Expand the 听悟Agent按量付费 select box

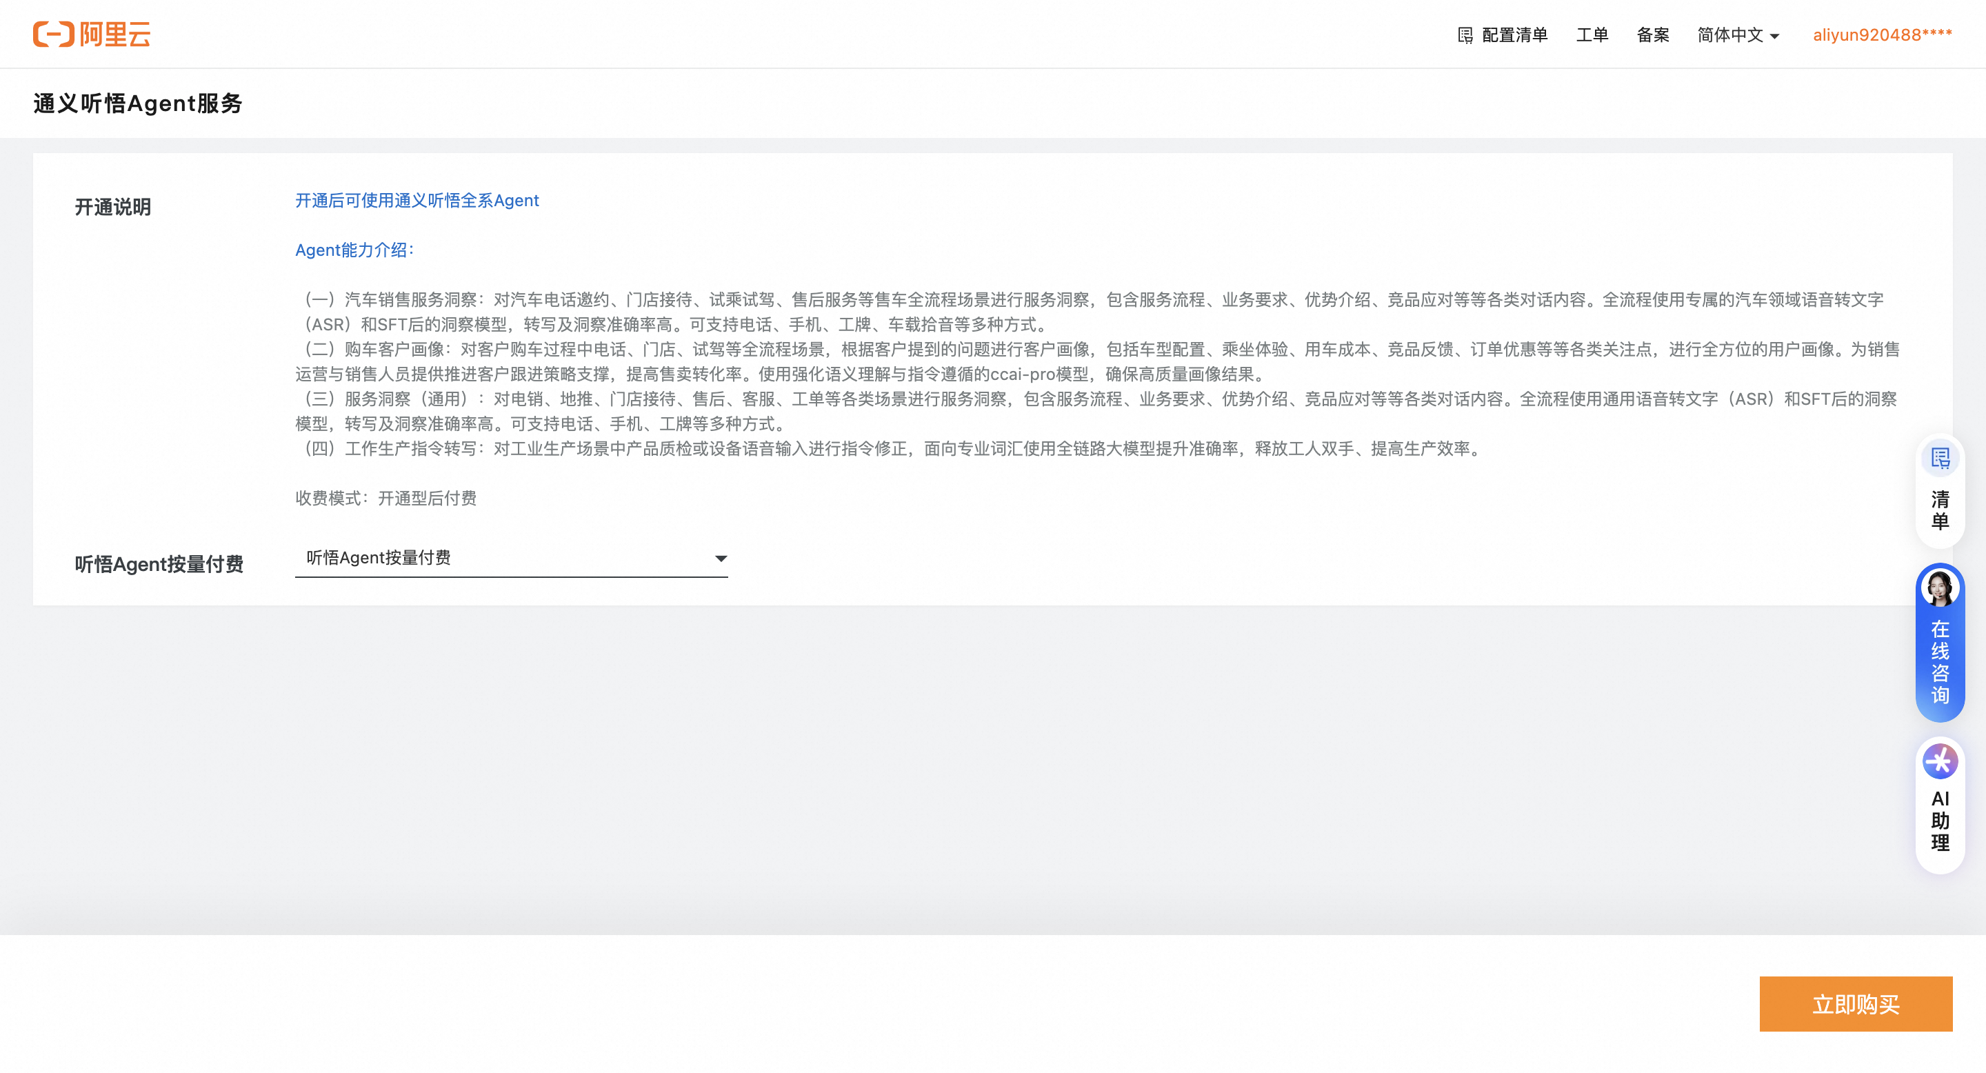(x=510, y=557)
